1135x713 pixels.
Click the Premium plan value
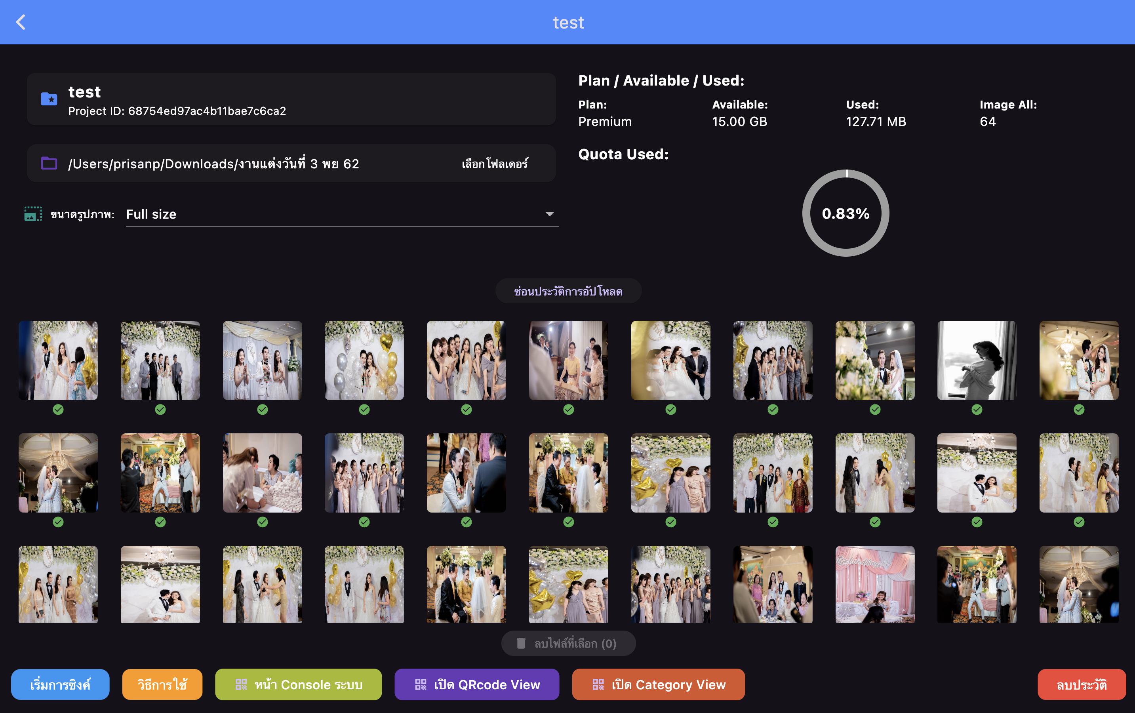[x=605, y=122]
